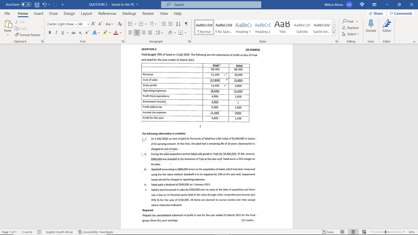Toggle AutoSave switch
Screen dimensions: 418x235
click(x=26, y=4)
